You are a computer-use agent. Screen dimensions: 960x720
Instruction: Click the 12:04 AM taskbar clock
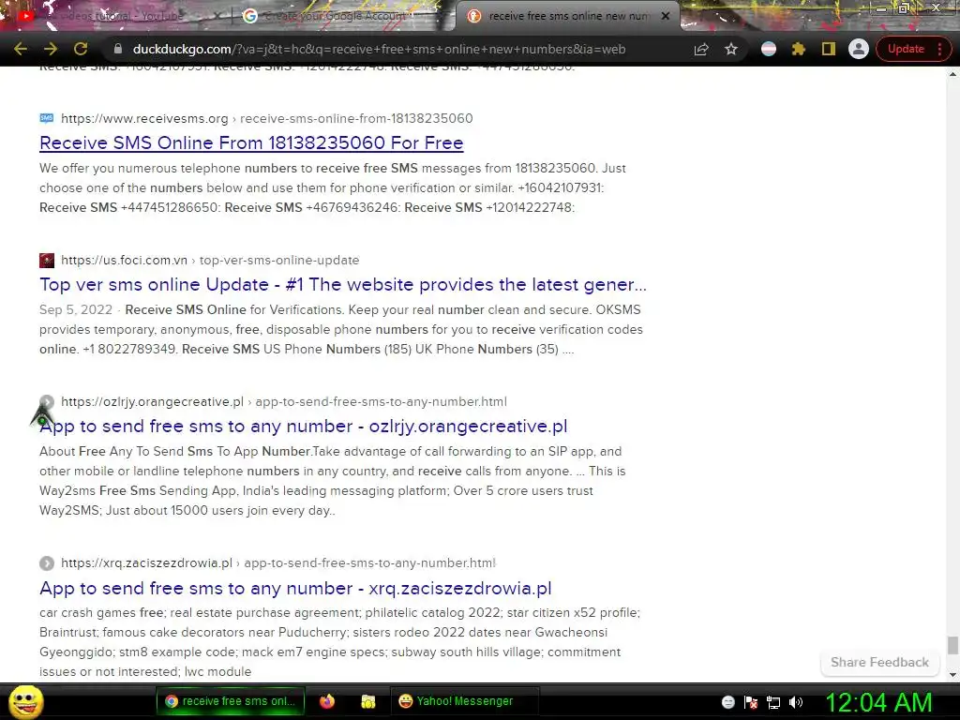(x=878, y=702)
